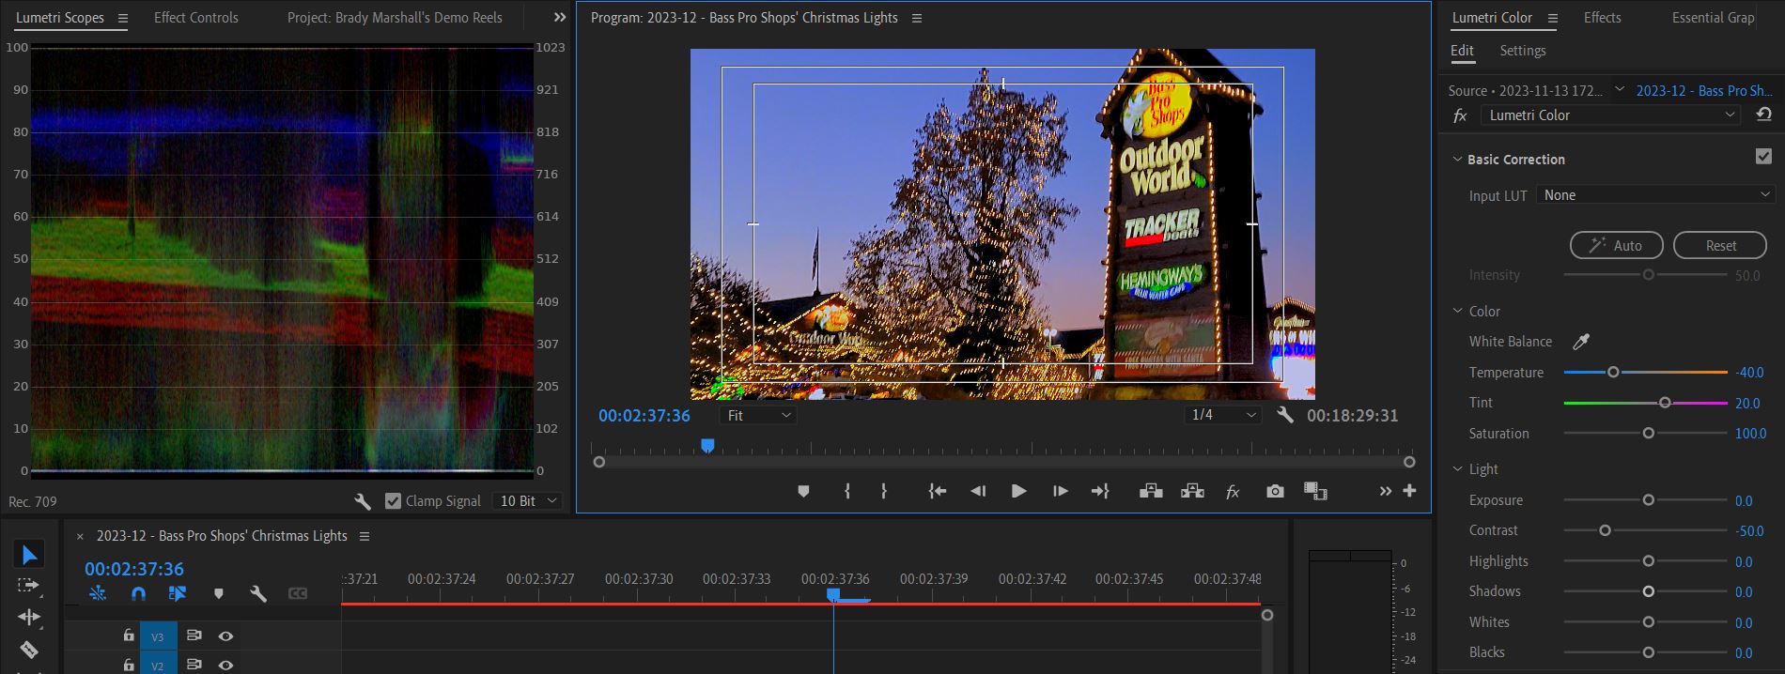Collapse the Light section
Screen dimensions: 1785x674
point(1458,468)
